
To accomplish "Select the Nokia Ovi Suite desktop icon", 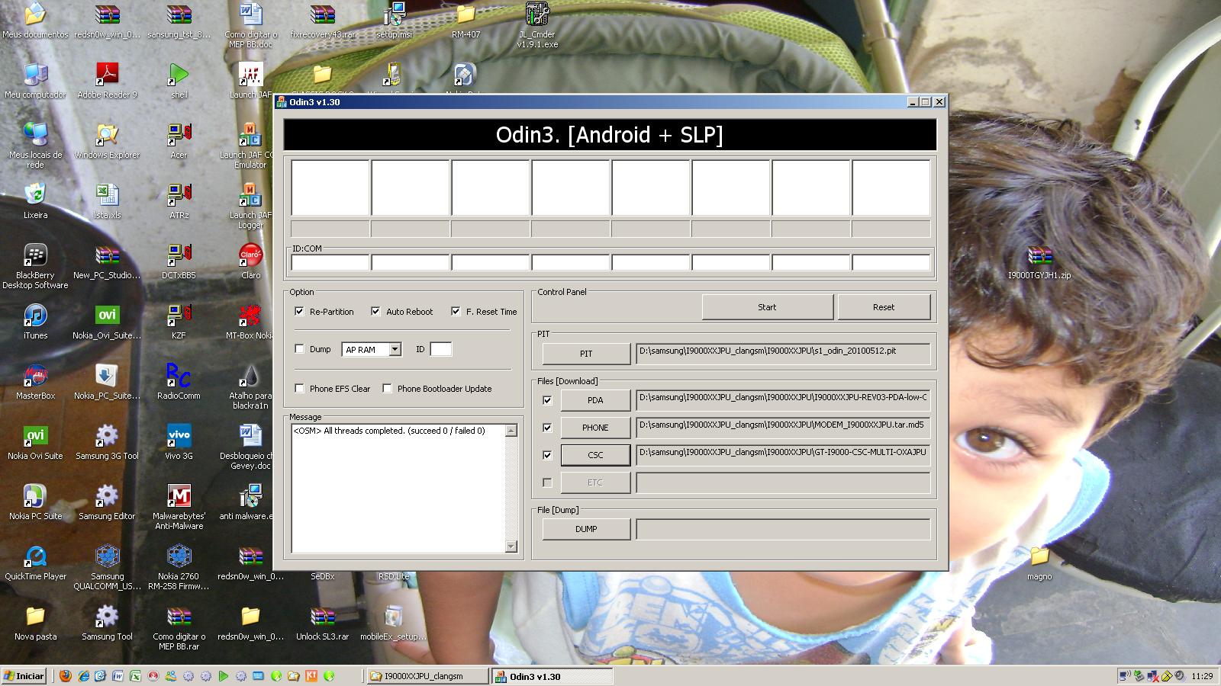I will tap(35, 442).
